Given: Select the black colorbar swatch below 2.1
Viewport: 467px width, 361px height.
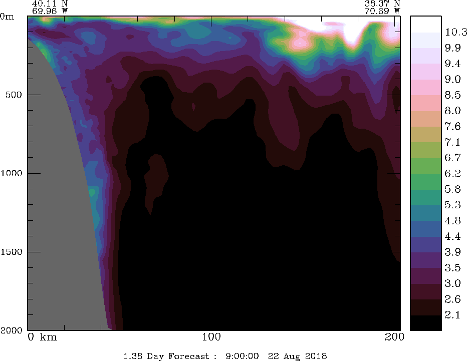Looking at the screenshot, I should pyautogui.click(x=425, y=322).
